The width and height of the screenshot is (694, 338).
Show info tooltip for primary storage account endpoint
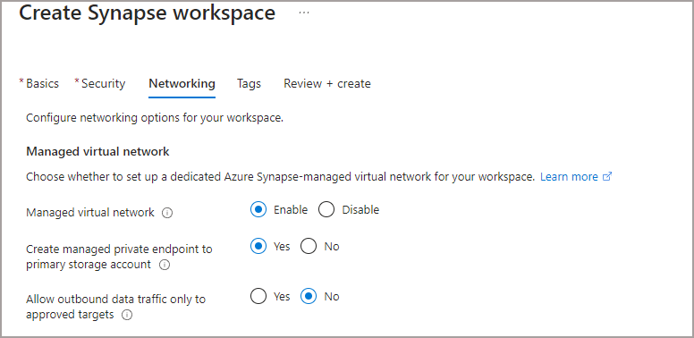(165, 265)
